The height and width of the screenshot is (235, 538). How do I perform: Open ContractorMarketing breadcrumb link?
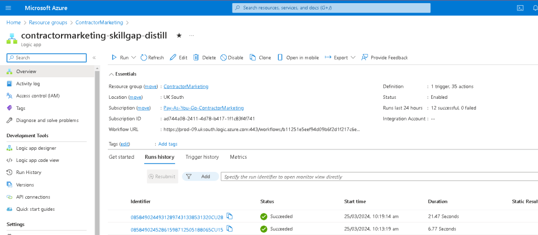(x=99, y=23)
